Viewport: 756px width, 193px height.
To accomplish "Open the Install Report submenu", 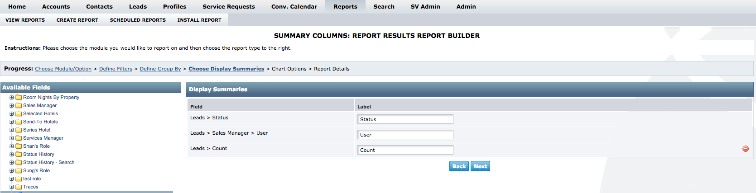I will point(199,20).
